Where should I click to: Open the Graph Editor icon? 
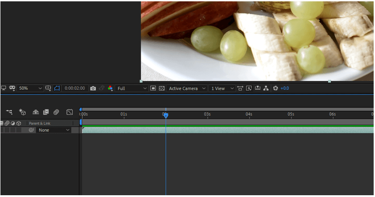coord(70,112)
